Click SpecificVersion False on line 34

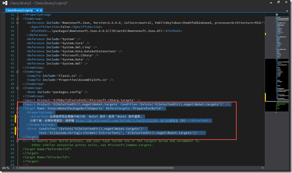66,27
